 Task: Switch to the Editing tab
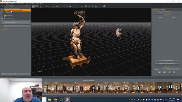click(163, 10)
